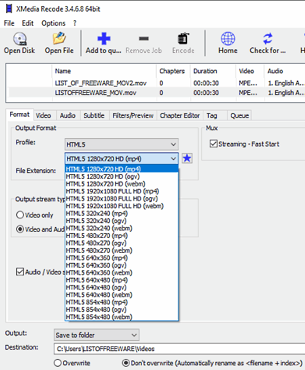The image size is (305, 370).
Task: Click the Video column header
Action: tap(249, 71)
